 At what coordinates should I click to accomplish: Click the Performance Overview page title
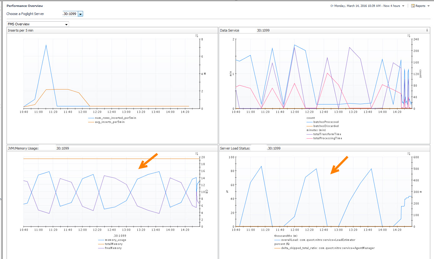(x=25, y=6)
